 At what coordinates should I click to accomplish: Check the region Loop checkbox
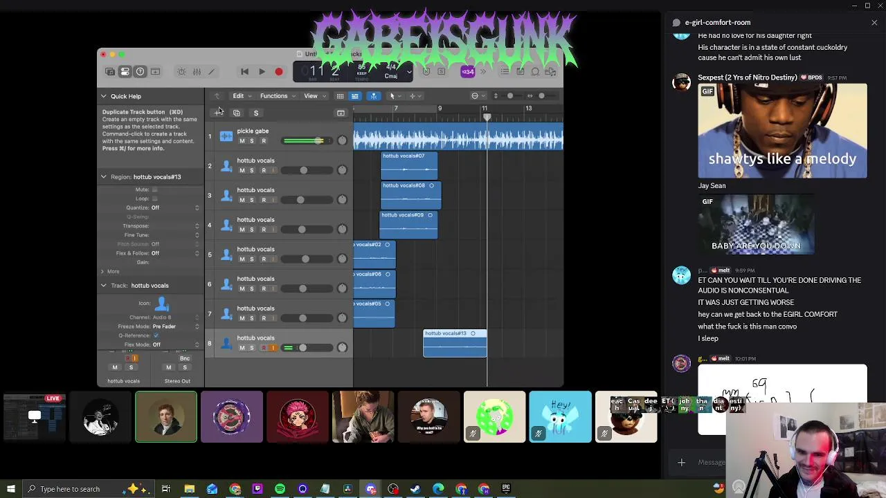pyautogui.click(x=154, y=199)
